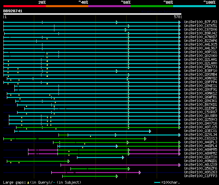Screen dimensions: 219x185
Task: Click the Large gaps legend text
Action: (x=42, y=182)
